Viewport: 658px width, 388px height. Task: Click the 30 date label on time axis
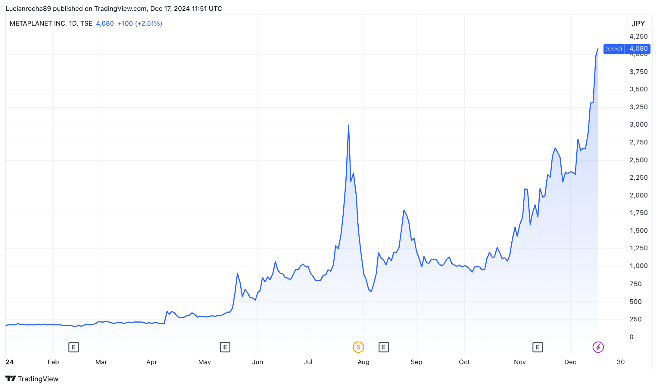[621, 362]
